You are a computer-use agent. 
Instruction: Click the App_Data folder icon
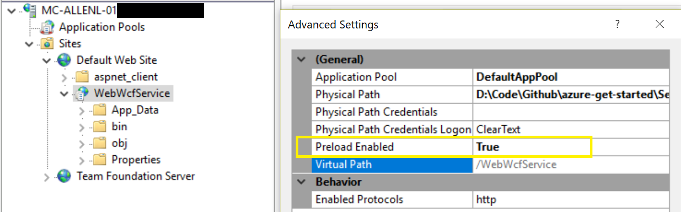pyautogui.click(x=100, y=110)
